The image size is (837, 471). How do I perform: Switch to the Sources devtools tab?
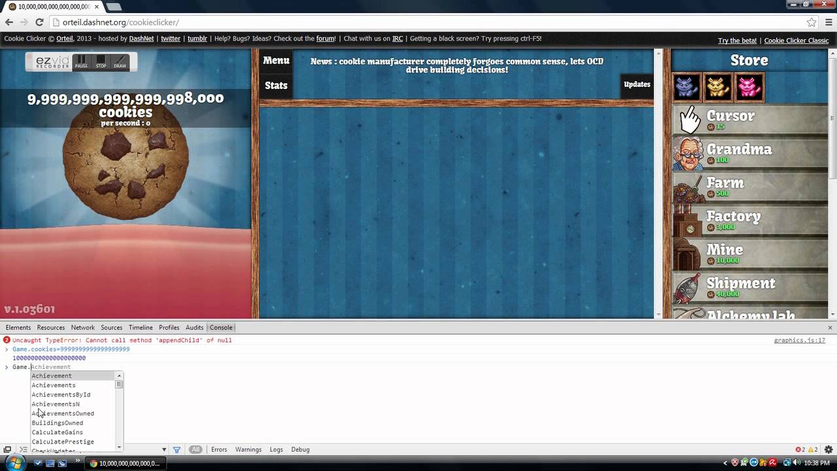(112, 328)
